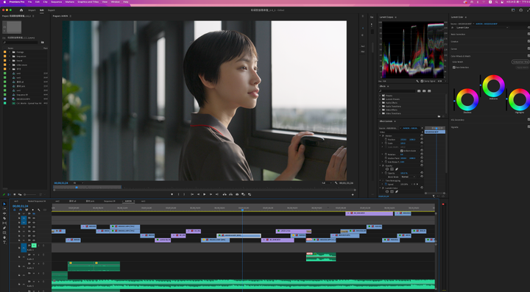Select the Hand tool
The image size is (530, 292).
(x=4, y=238)
